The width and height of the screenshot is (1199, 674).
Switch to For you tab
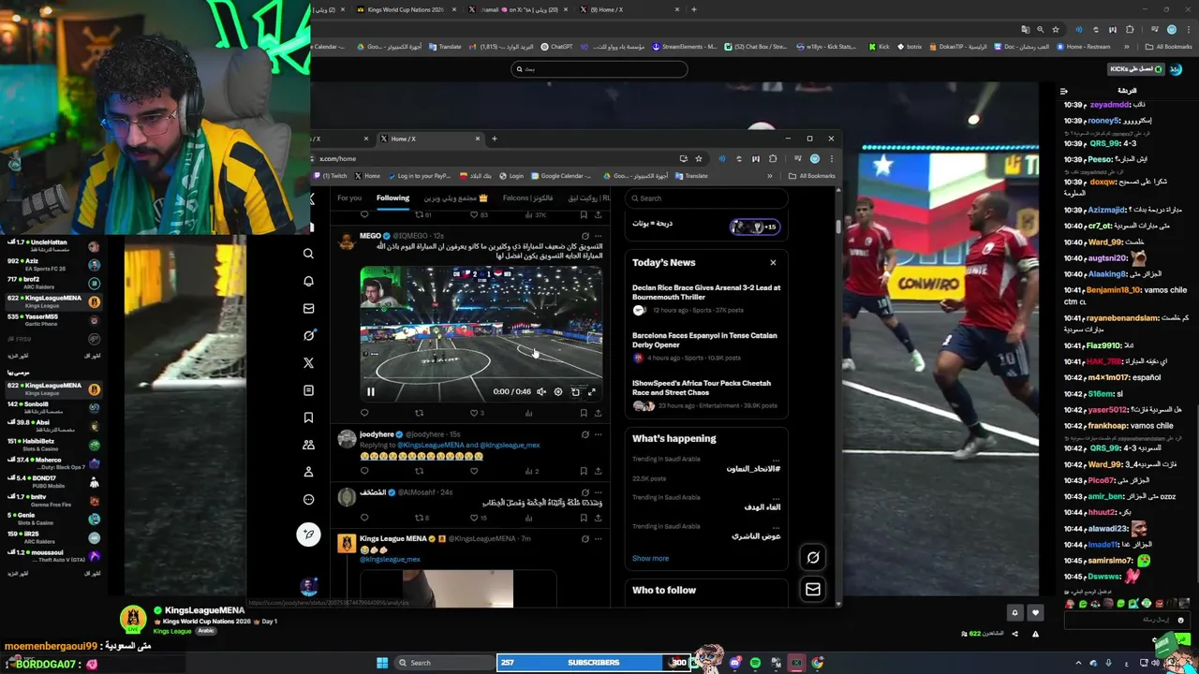point(349,198)
